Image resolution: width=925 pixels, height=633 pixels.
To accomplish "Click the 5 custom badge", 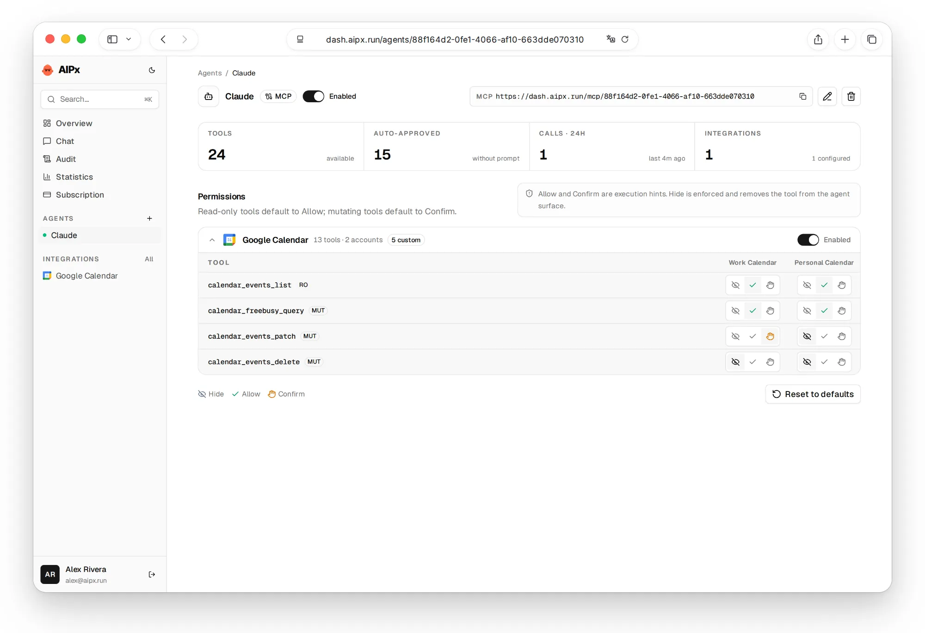I will tap(406, 240).
